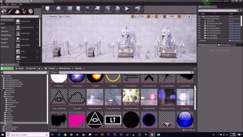Image resolution: width=243 pixels, height=137 pixels.
Task: Click the Edit BP_Enemy link in the outliner
Action: click(x=235, y=24)
